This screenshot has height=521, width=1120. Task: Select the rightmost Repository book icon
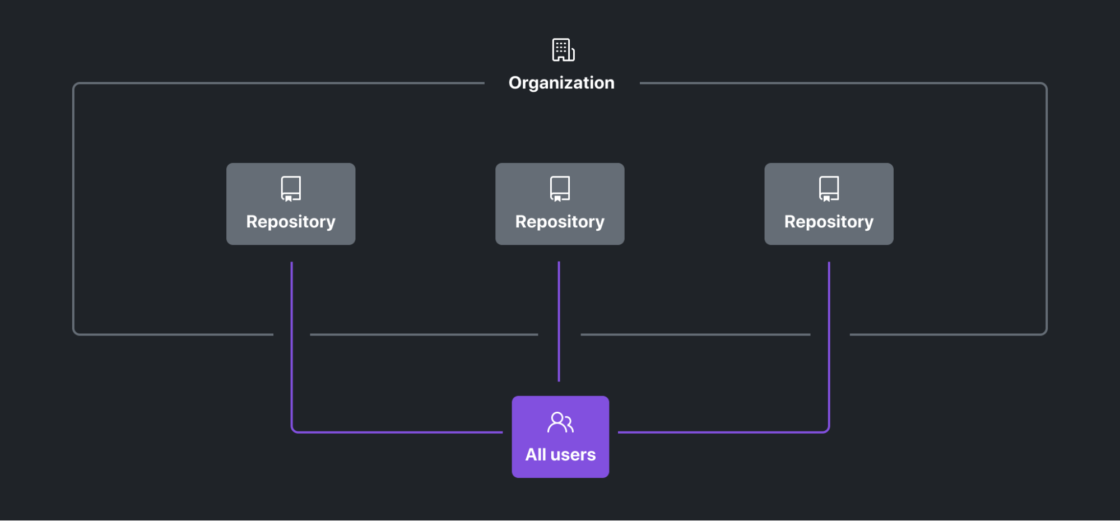(828, 188)
